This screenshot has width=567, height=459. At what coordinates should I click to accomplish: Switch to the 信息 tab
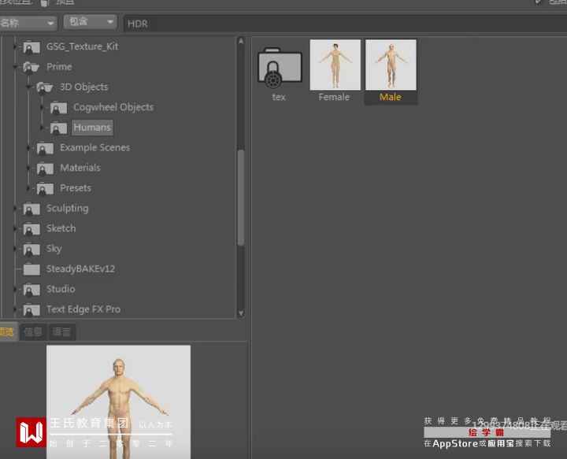coord(33,331)
